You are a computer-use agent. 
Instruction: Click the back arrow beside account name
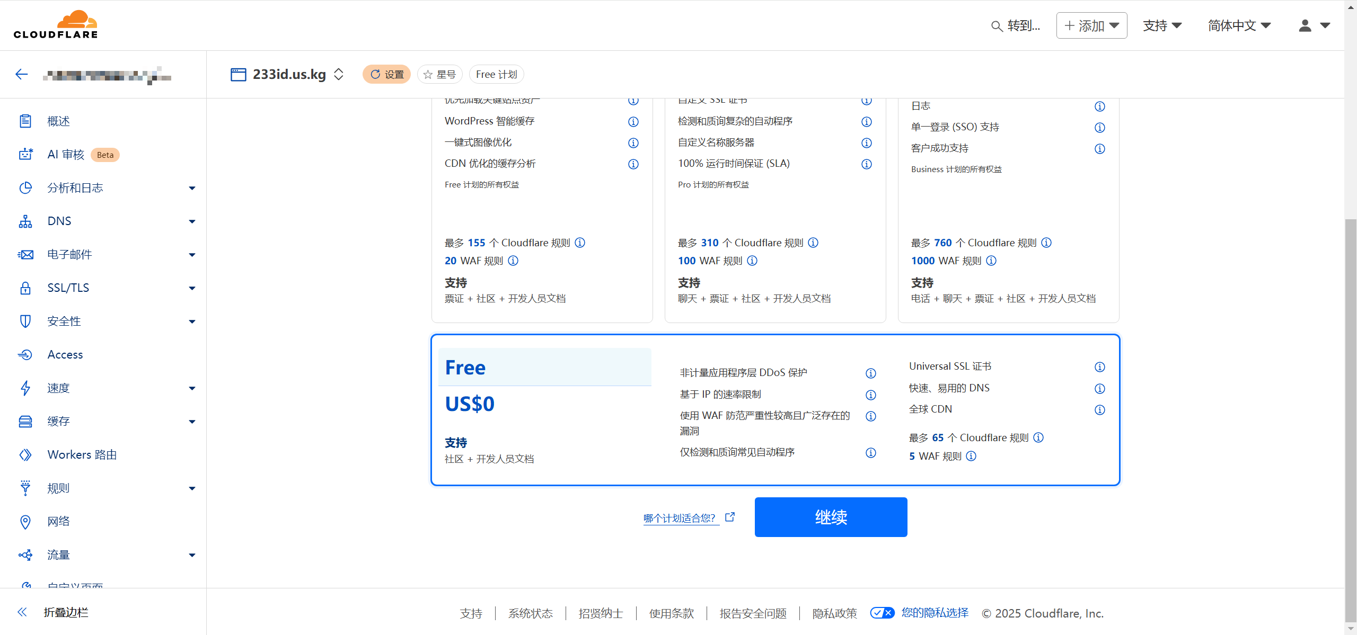pos(22,75)
